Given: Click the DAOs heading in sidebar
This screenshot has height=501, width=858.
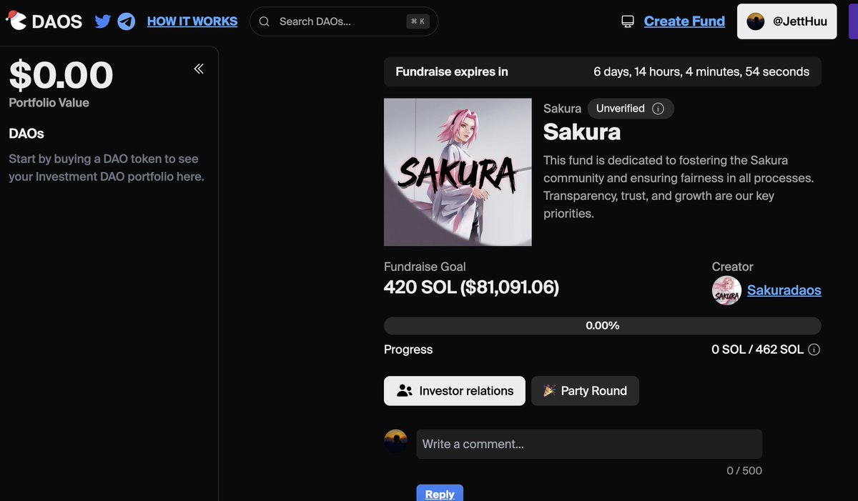Looking at the screenshot, I should pos(26,134).
